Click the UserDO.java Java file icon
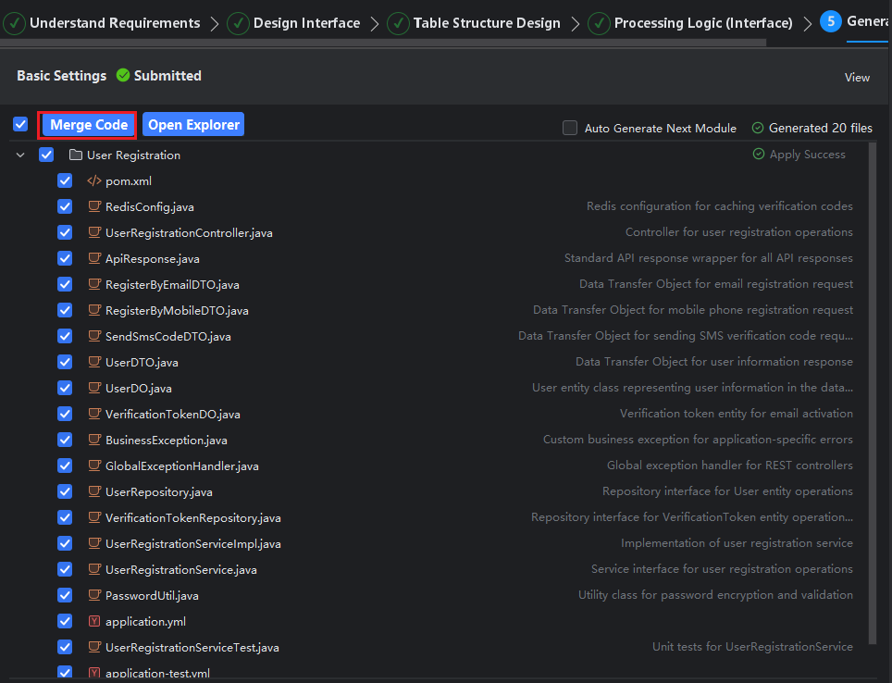The image size is (892, 683). (x=93, y=389)
